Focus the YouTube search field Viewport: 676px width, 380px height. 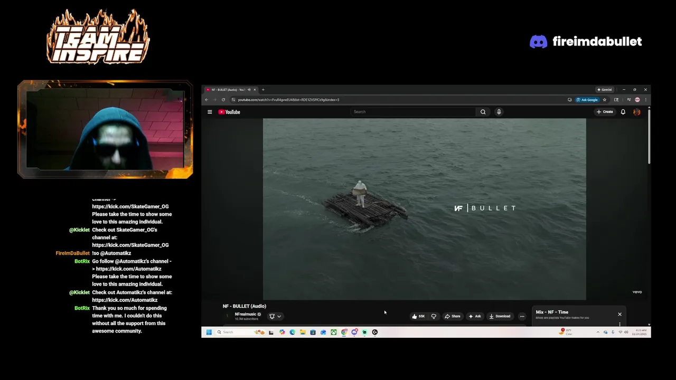tap(413, 112)
